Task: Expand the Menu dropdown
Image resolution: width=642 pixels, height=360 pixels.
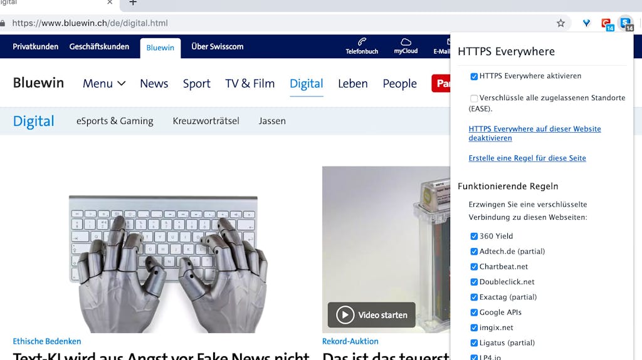Action: pyautogui.click(x=104, y=83)
